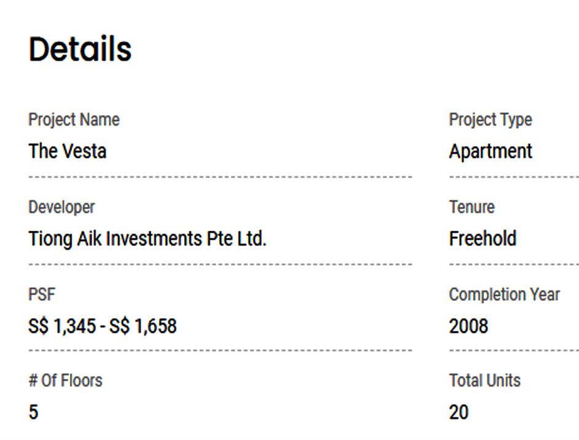Click dashed divider below The Vesta

[x=220, y=177]
